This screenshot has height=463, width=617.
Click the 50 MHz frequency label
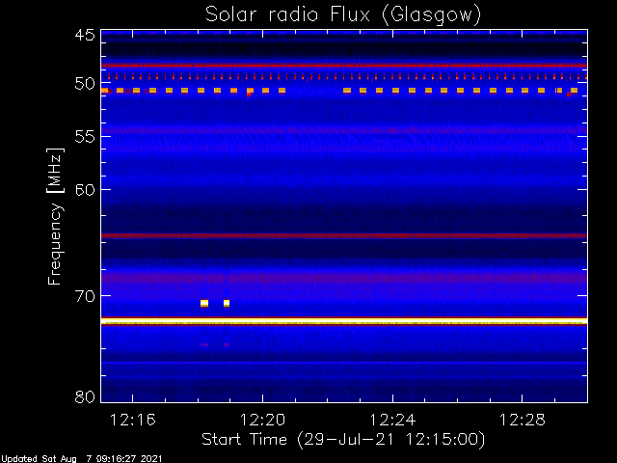(85, 84)
